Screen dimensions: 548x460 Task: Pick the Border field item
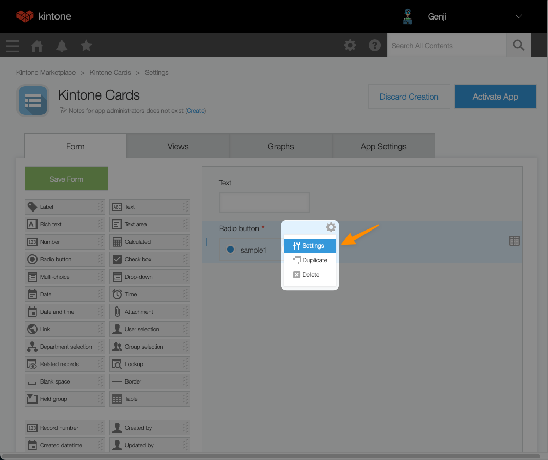click(150, 381)
